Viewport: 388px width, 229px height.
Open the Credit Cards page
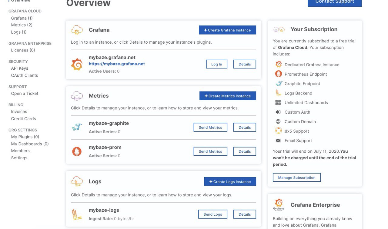pos(24,119)
